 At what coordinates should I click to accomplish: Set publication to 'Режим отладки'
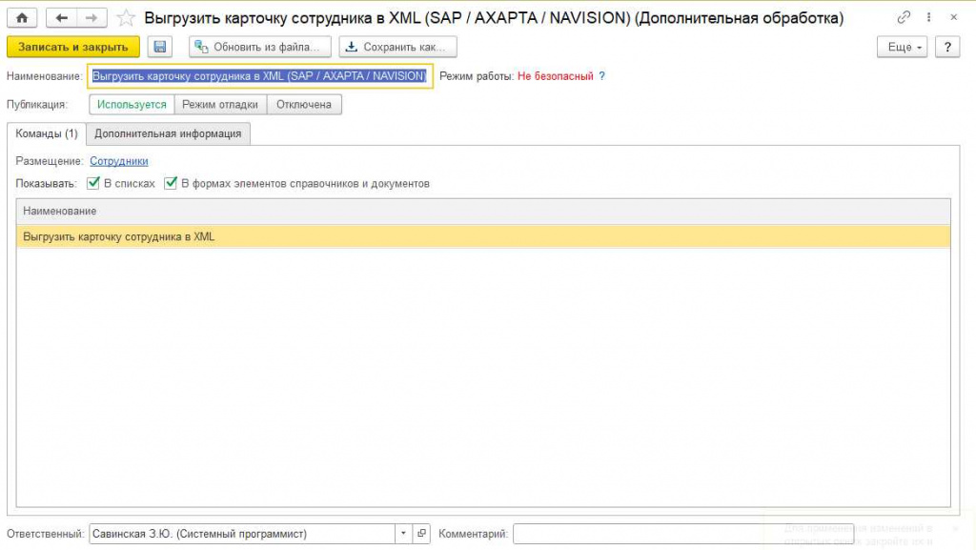click(220, 105)
